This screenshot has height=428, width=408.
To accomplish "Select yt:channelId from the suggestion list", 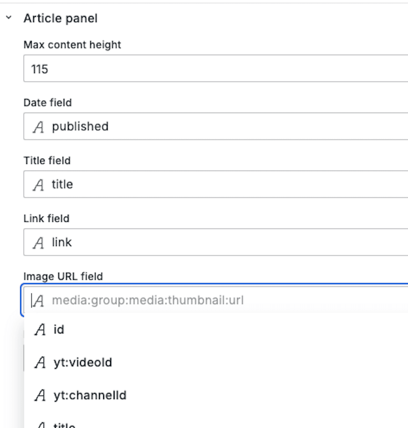I will pyautogui.click(x=90, y=395).
